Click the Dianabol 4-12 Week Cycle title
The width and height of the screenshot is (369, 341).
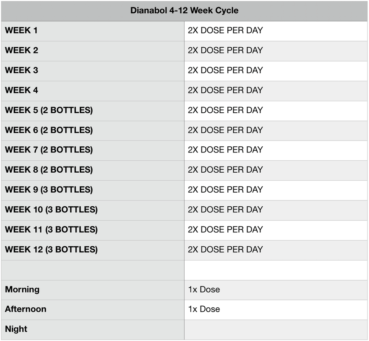184,10
